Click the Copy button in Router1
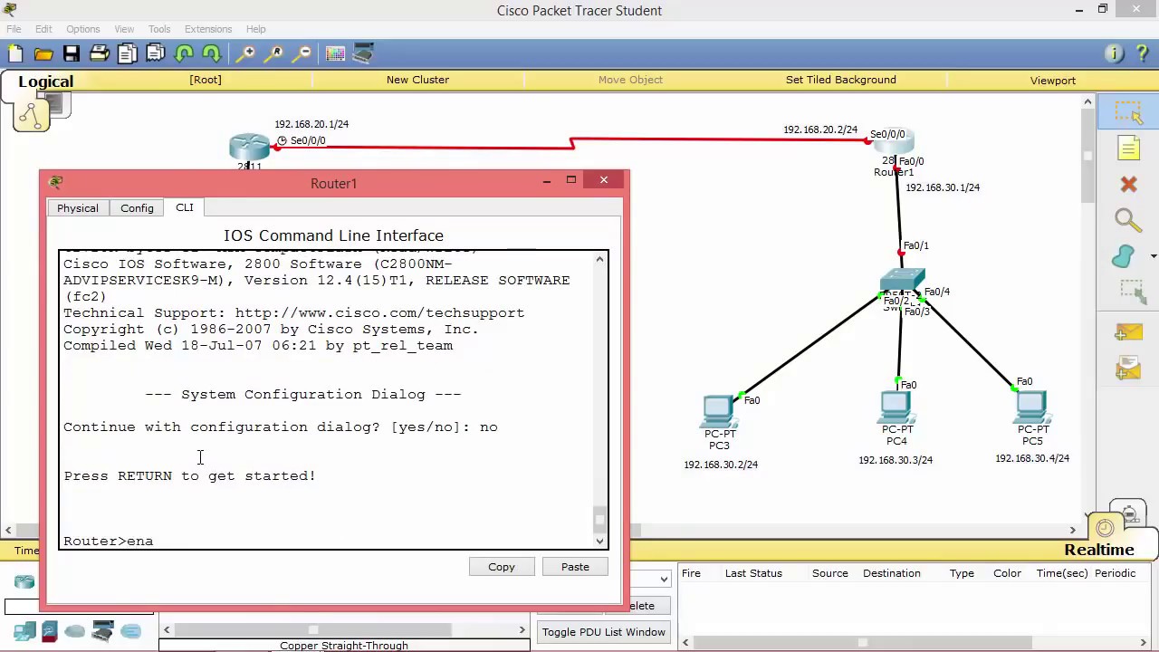Viewport: 1159px width, 652px height. coord(502,567)
